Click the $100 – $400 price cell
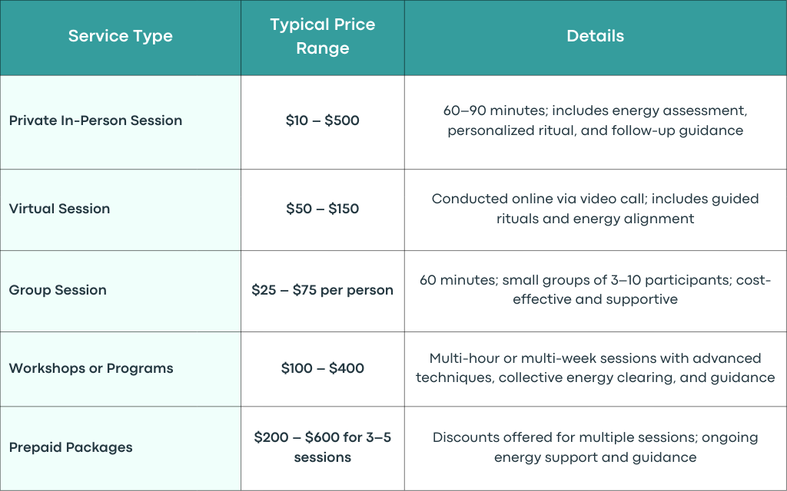This screenshot has height=491, width=787. (322, 368)
